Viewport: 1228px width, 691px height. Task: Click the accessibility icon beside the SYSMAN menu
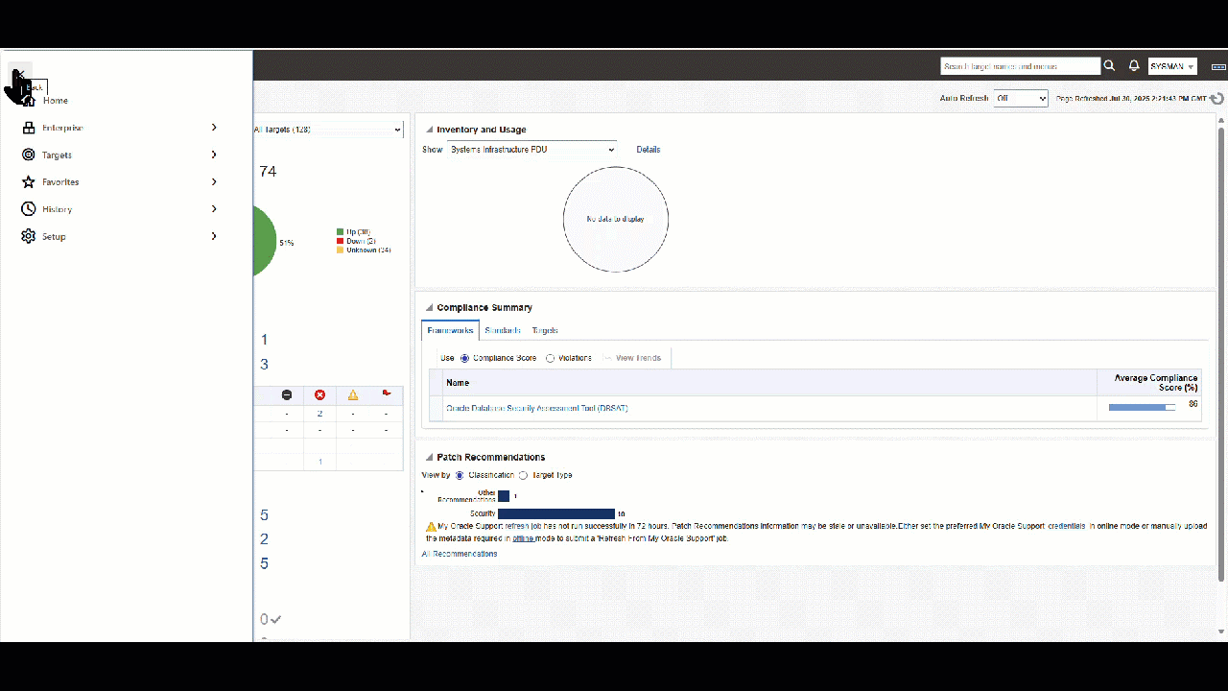coord(1218,67)
